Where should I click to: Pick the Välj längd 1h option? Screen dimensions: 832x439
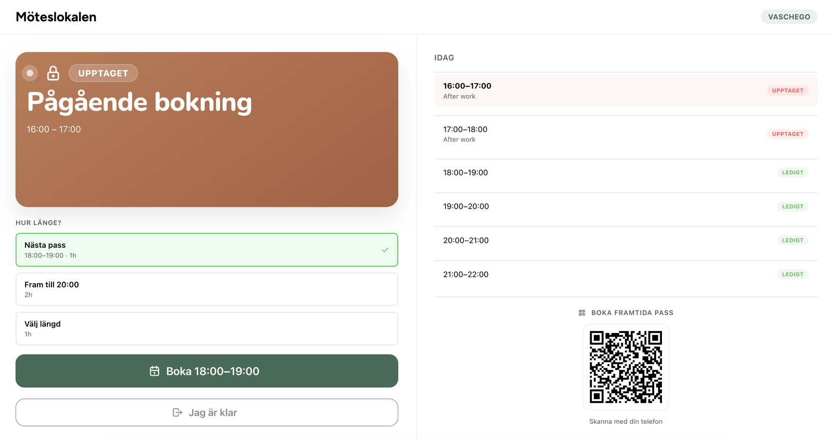[x=207, y=328]
